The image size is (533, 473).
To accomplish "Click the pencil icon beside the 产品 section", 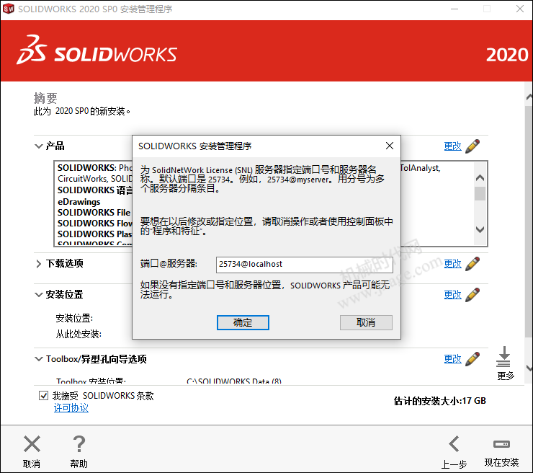I will [x=472, y=146].
